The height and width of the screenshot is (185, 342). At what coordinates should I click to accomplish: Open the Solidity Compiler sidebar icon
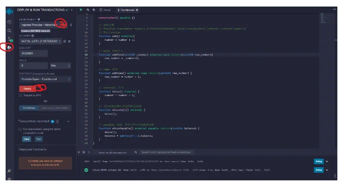coord(10,40)
